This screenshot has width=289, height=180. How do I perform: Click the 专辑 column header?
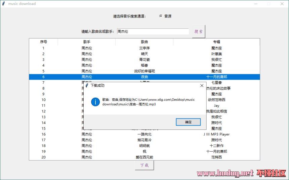216,42
